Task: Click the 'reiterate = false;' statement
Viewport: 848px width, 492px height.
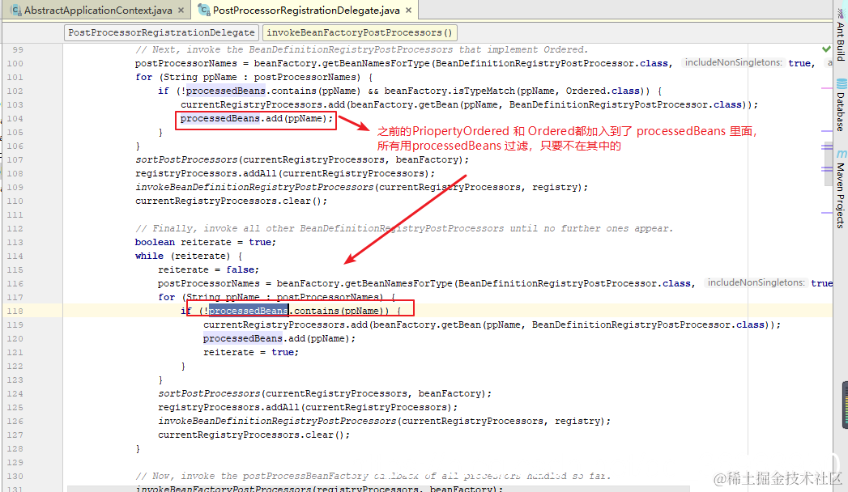Action: pos(209,269)
